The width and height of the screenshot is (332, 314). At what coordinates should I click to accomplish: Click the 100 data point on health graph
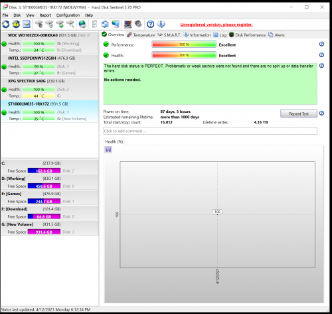(217, 212)
